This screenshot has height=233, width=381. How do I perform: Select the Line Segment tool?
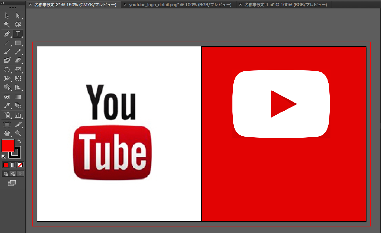coord(7,43)
